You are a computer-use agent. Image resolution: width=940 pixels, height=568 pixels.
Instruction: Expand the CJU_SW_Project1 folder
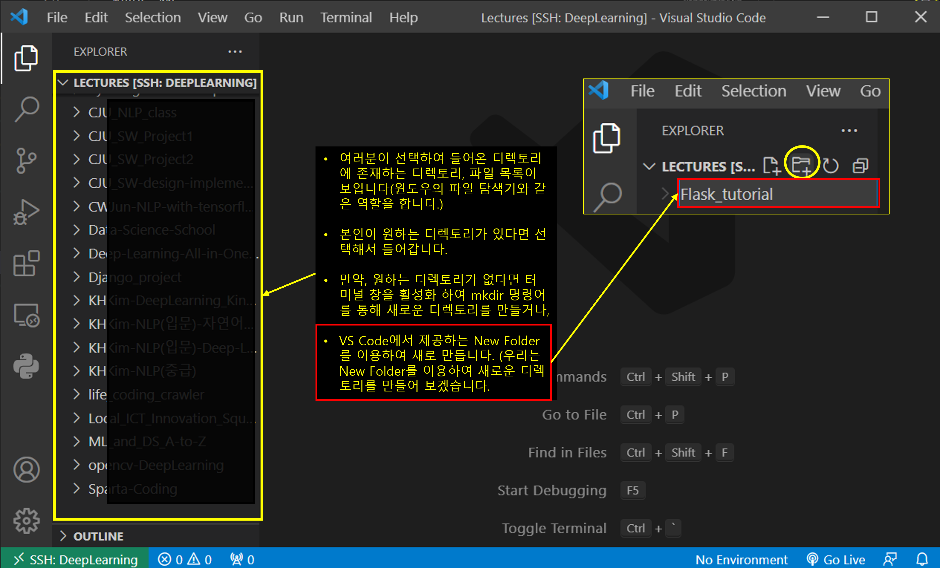76,136
